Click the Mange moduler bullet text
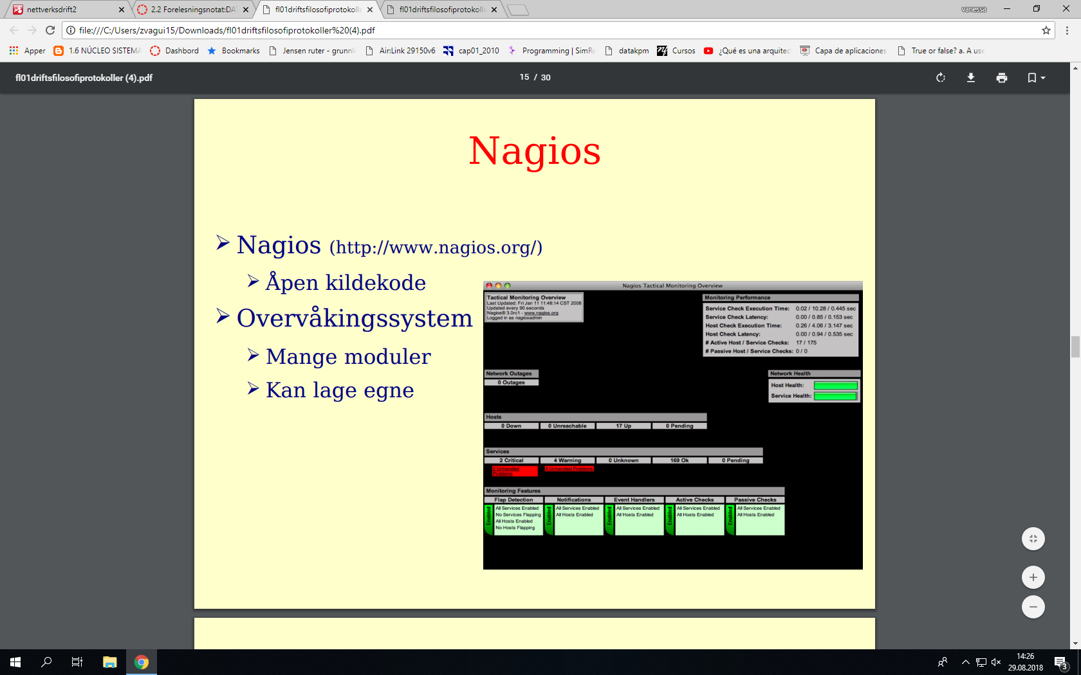The height and width of the screenshot is (675, 1081). pyautogui.click(x=348, y=356)
